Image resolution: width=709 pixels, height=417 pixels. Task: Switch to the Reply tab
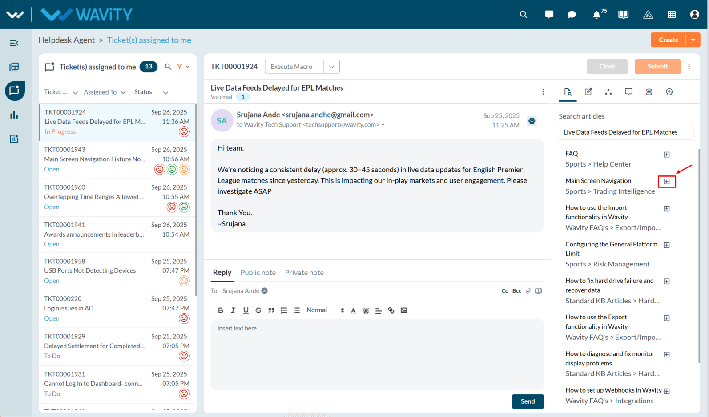(222, 273)
